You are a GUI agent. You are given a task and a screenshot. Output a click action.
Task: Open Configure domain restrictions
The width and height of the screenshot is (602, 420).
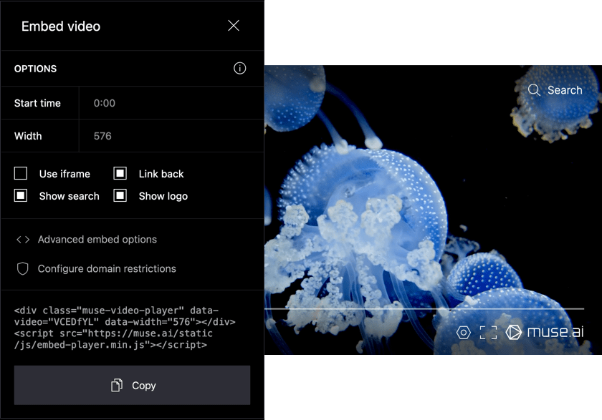107,269
